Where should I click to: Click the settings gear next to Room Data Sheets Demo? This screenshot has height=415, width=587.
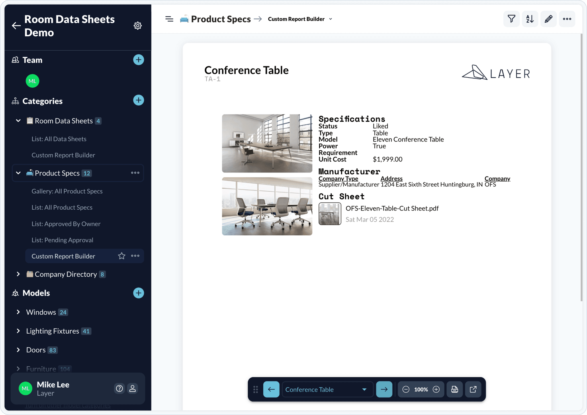(x=138, y=25)
